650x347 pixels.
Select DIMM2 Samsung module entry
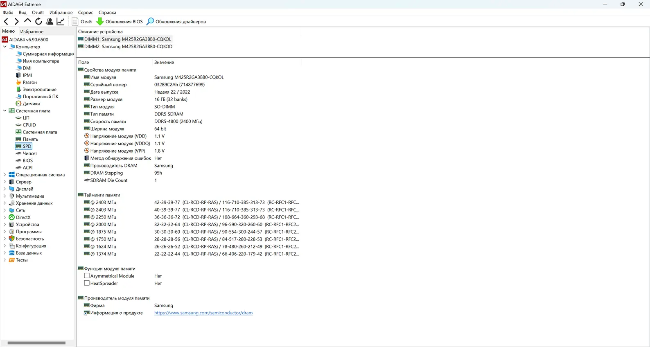[128, 47]
